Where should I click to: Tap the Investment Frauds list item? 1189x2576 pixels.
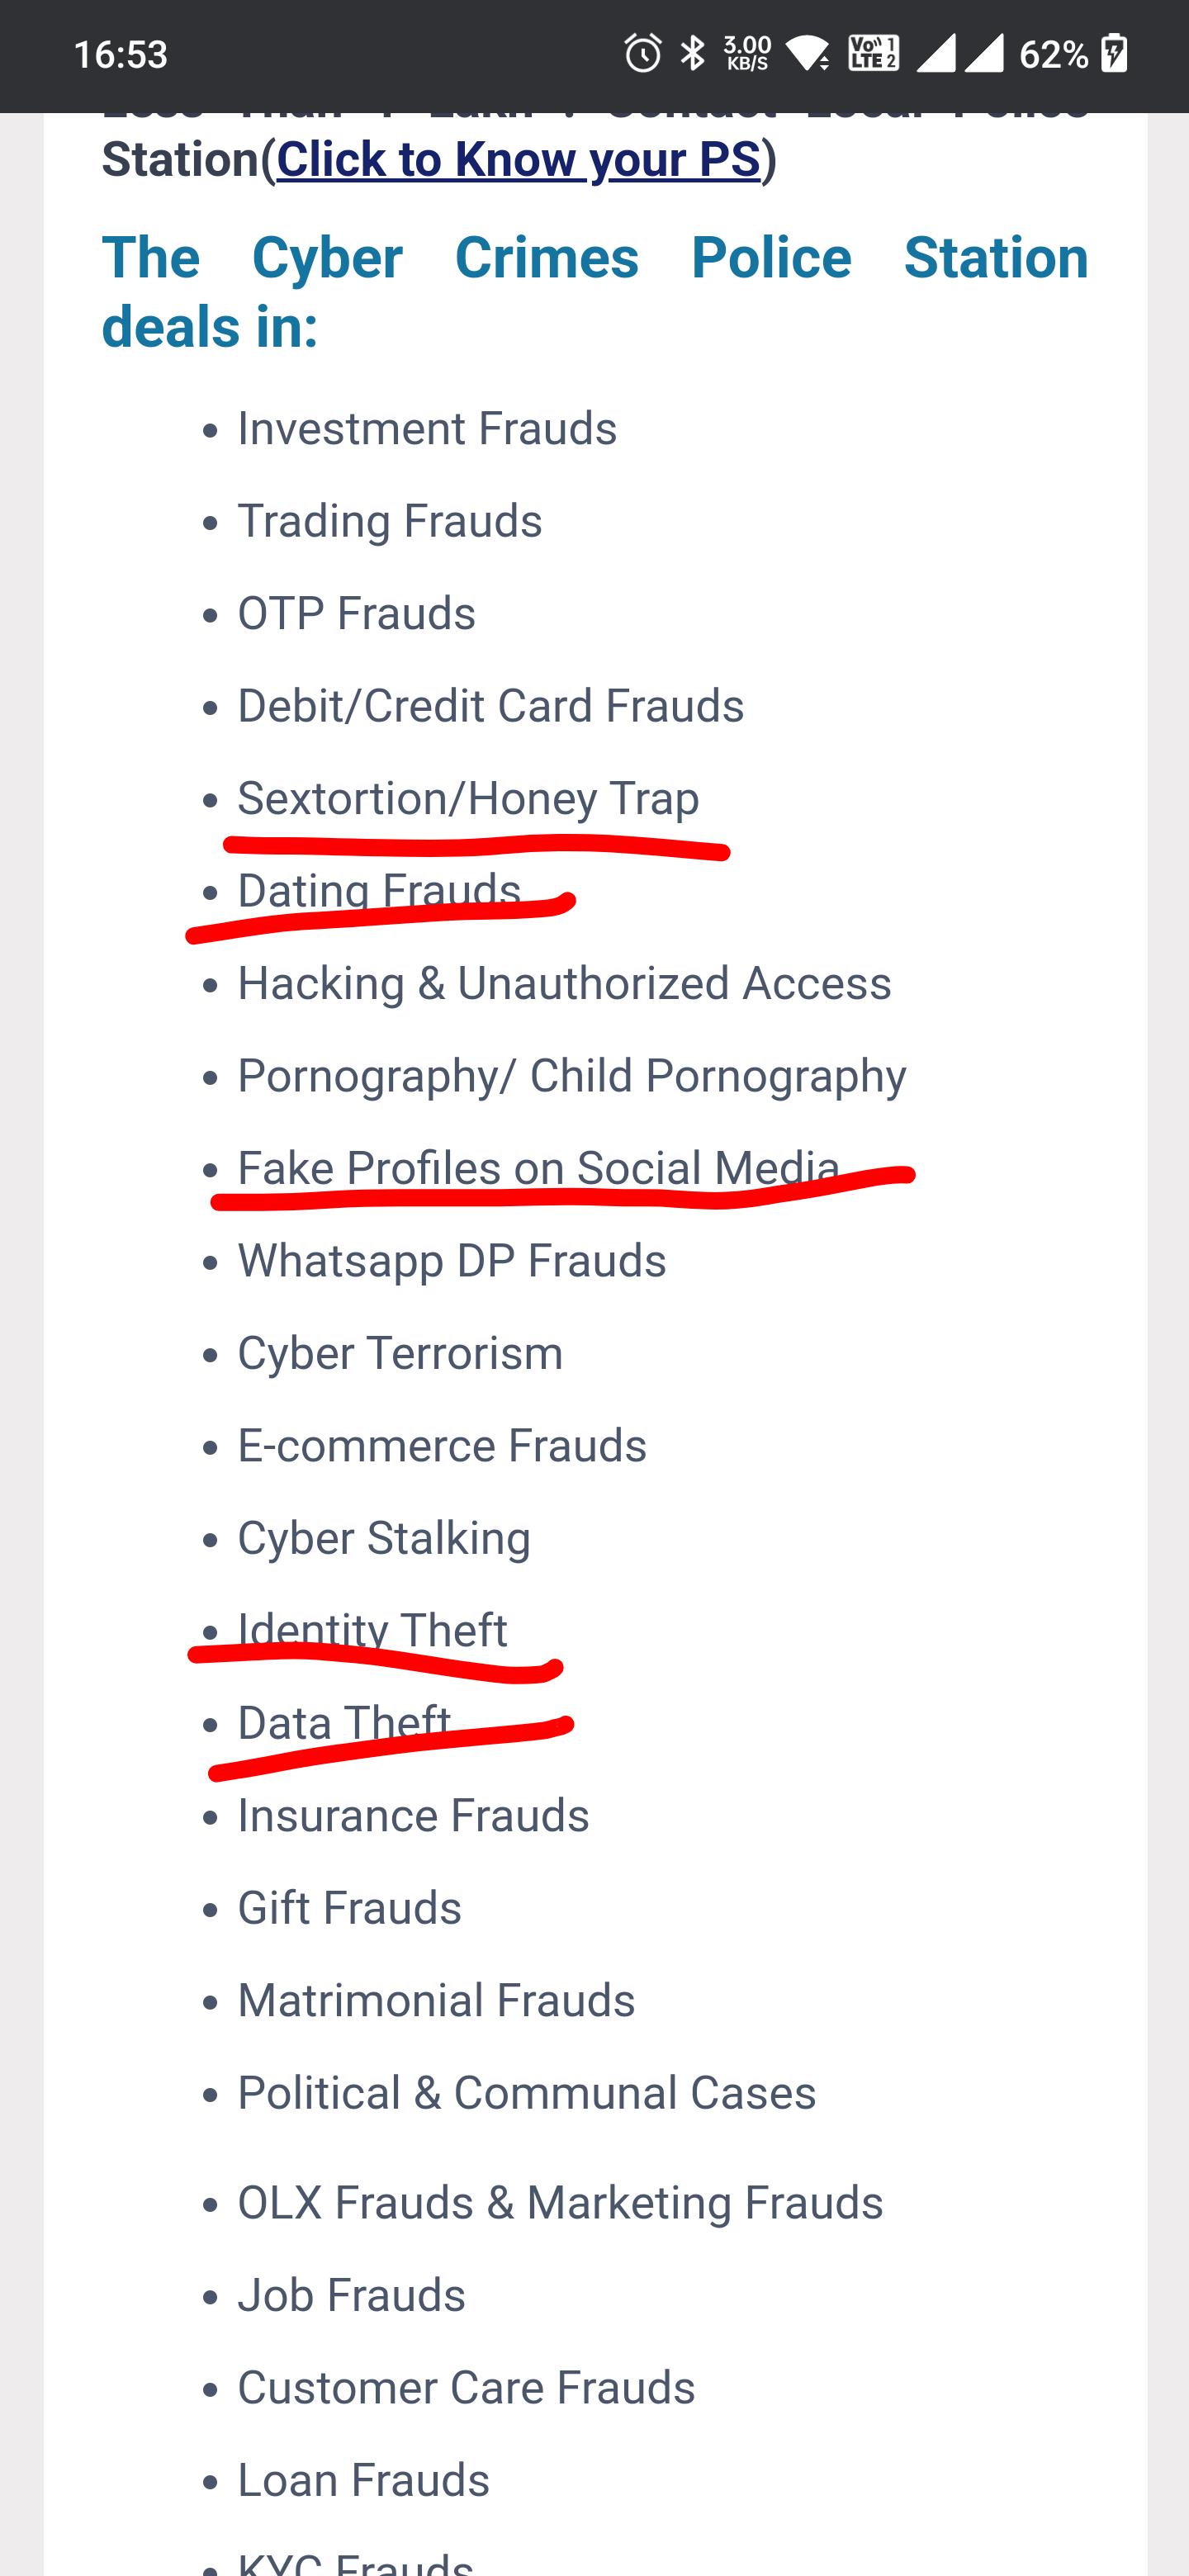[427, 428]
